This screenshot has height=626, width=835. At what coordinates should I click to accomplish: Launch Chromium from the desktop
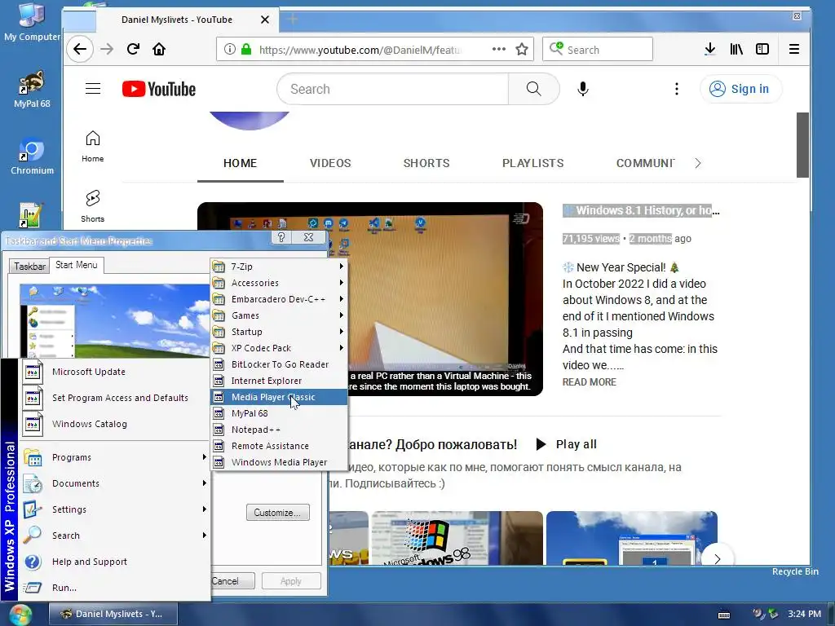32,156
